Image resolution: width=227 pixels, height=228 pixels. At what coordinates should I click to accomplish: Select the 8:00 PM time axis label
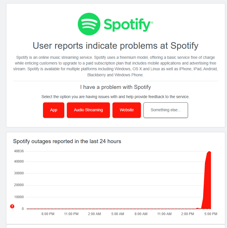point(48,214)
